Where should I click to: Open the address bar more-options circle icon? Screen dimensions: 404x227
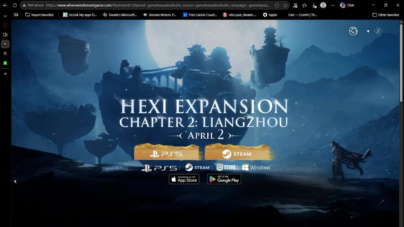click(277, 5)
